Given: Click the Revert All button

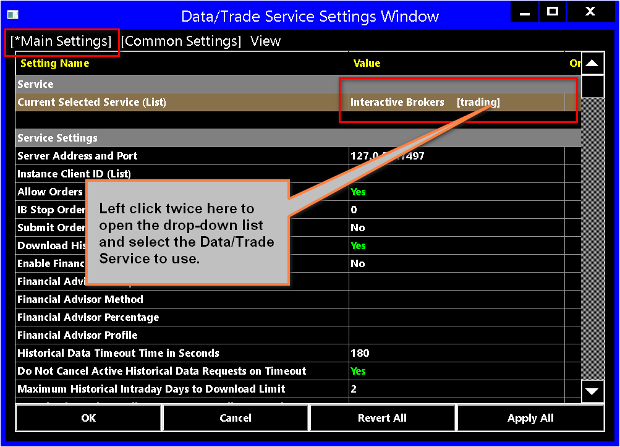Looking at the screenshot, I should 383,418.
